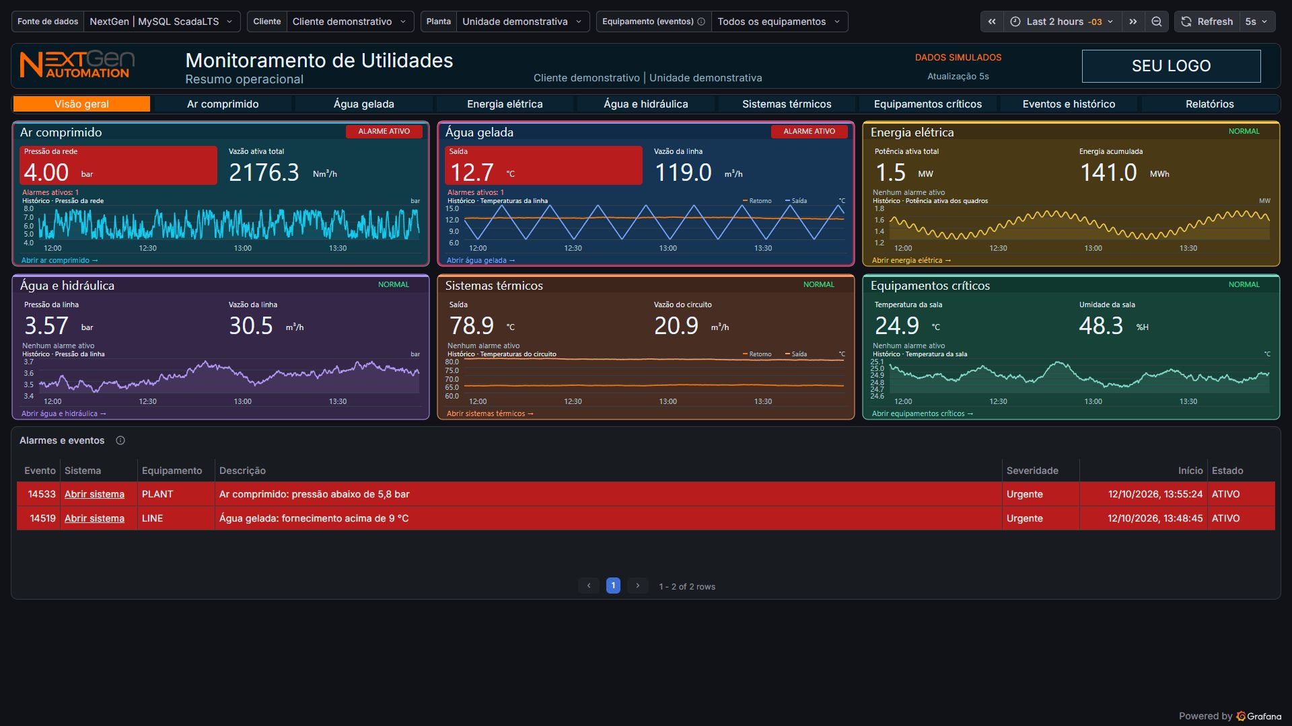Zoom out the time range
Image resolution: width=1292 pixels, height=726 pixels.
(x=1156, y=22)
